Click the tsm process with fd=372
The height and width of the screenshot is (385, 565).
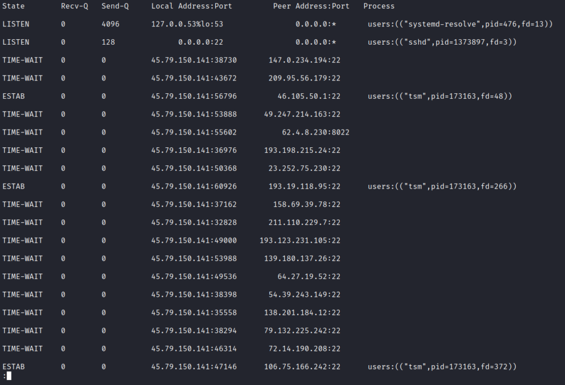pos(442,367)
